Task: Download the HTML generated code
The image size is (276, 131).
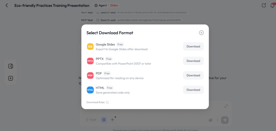Action: pos(193,90)
